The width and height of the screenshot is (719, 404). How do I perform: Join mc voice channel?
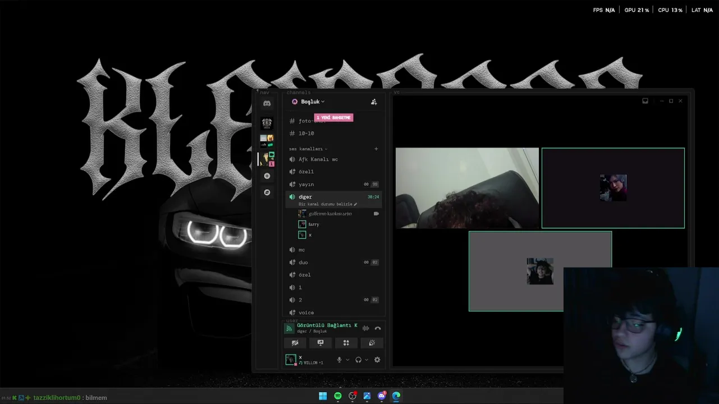coord(334,250)
